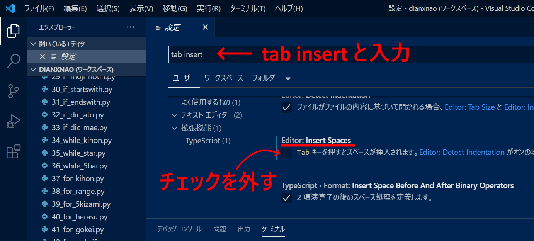Click the VS Code logo icon
Viewport: 534px width, 241px height.
pos(10,8)
